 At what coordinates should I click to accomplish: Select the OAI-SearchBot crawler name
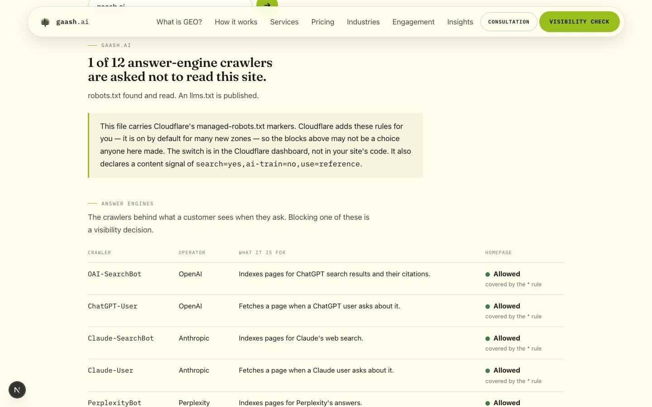(115, 274)
